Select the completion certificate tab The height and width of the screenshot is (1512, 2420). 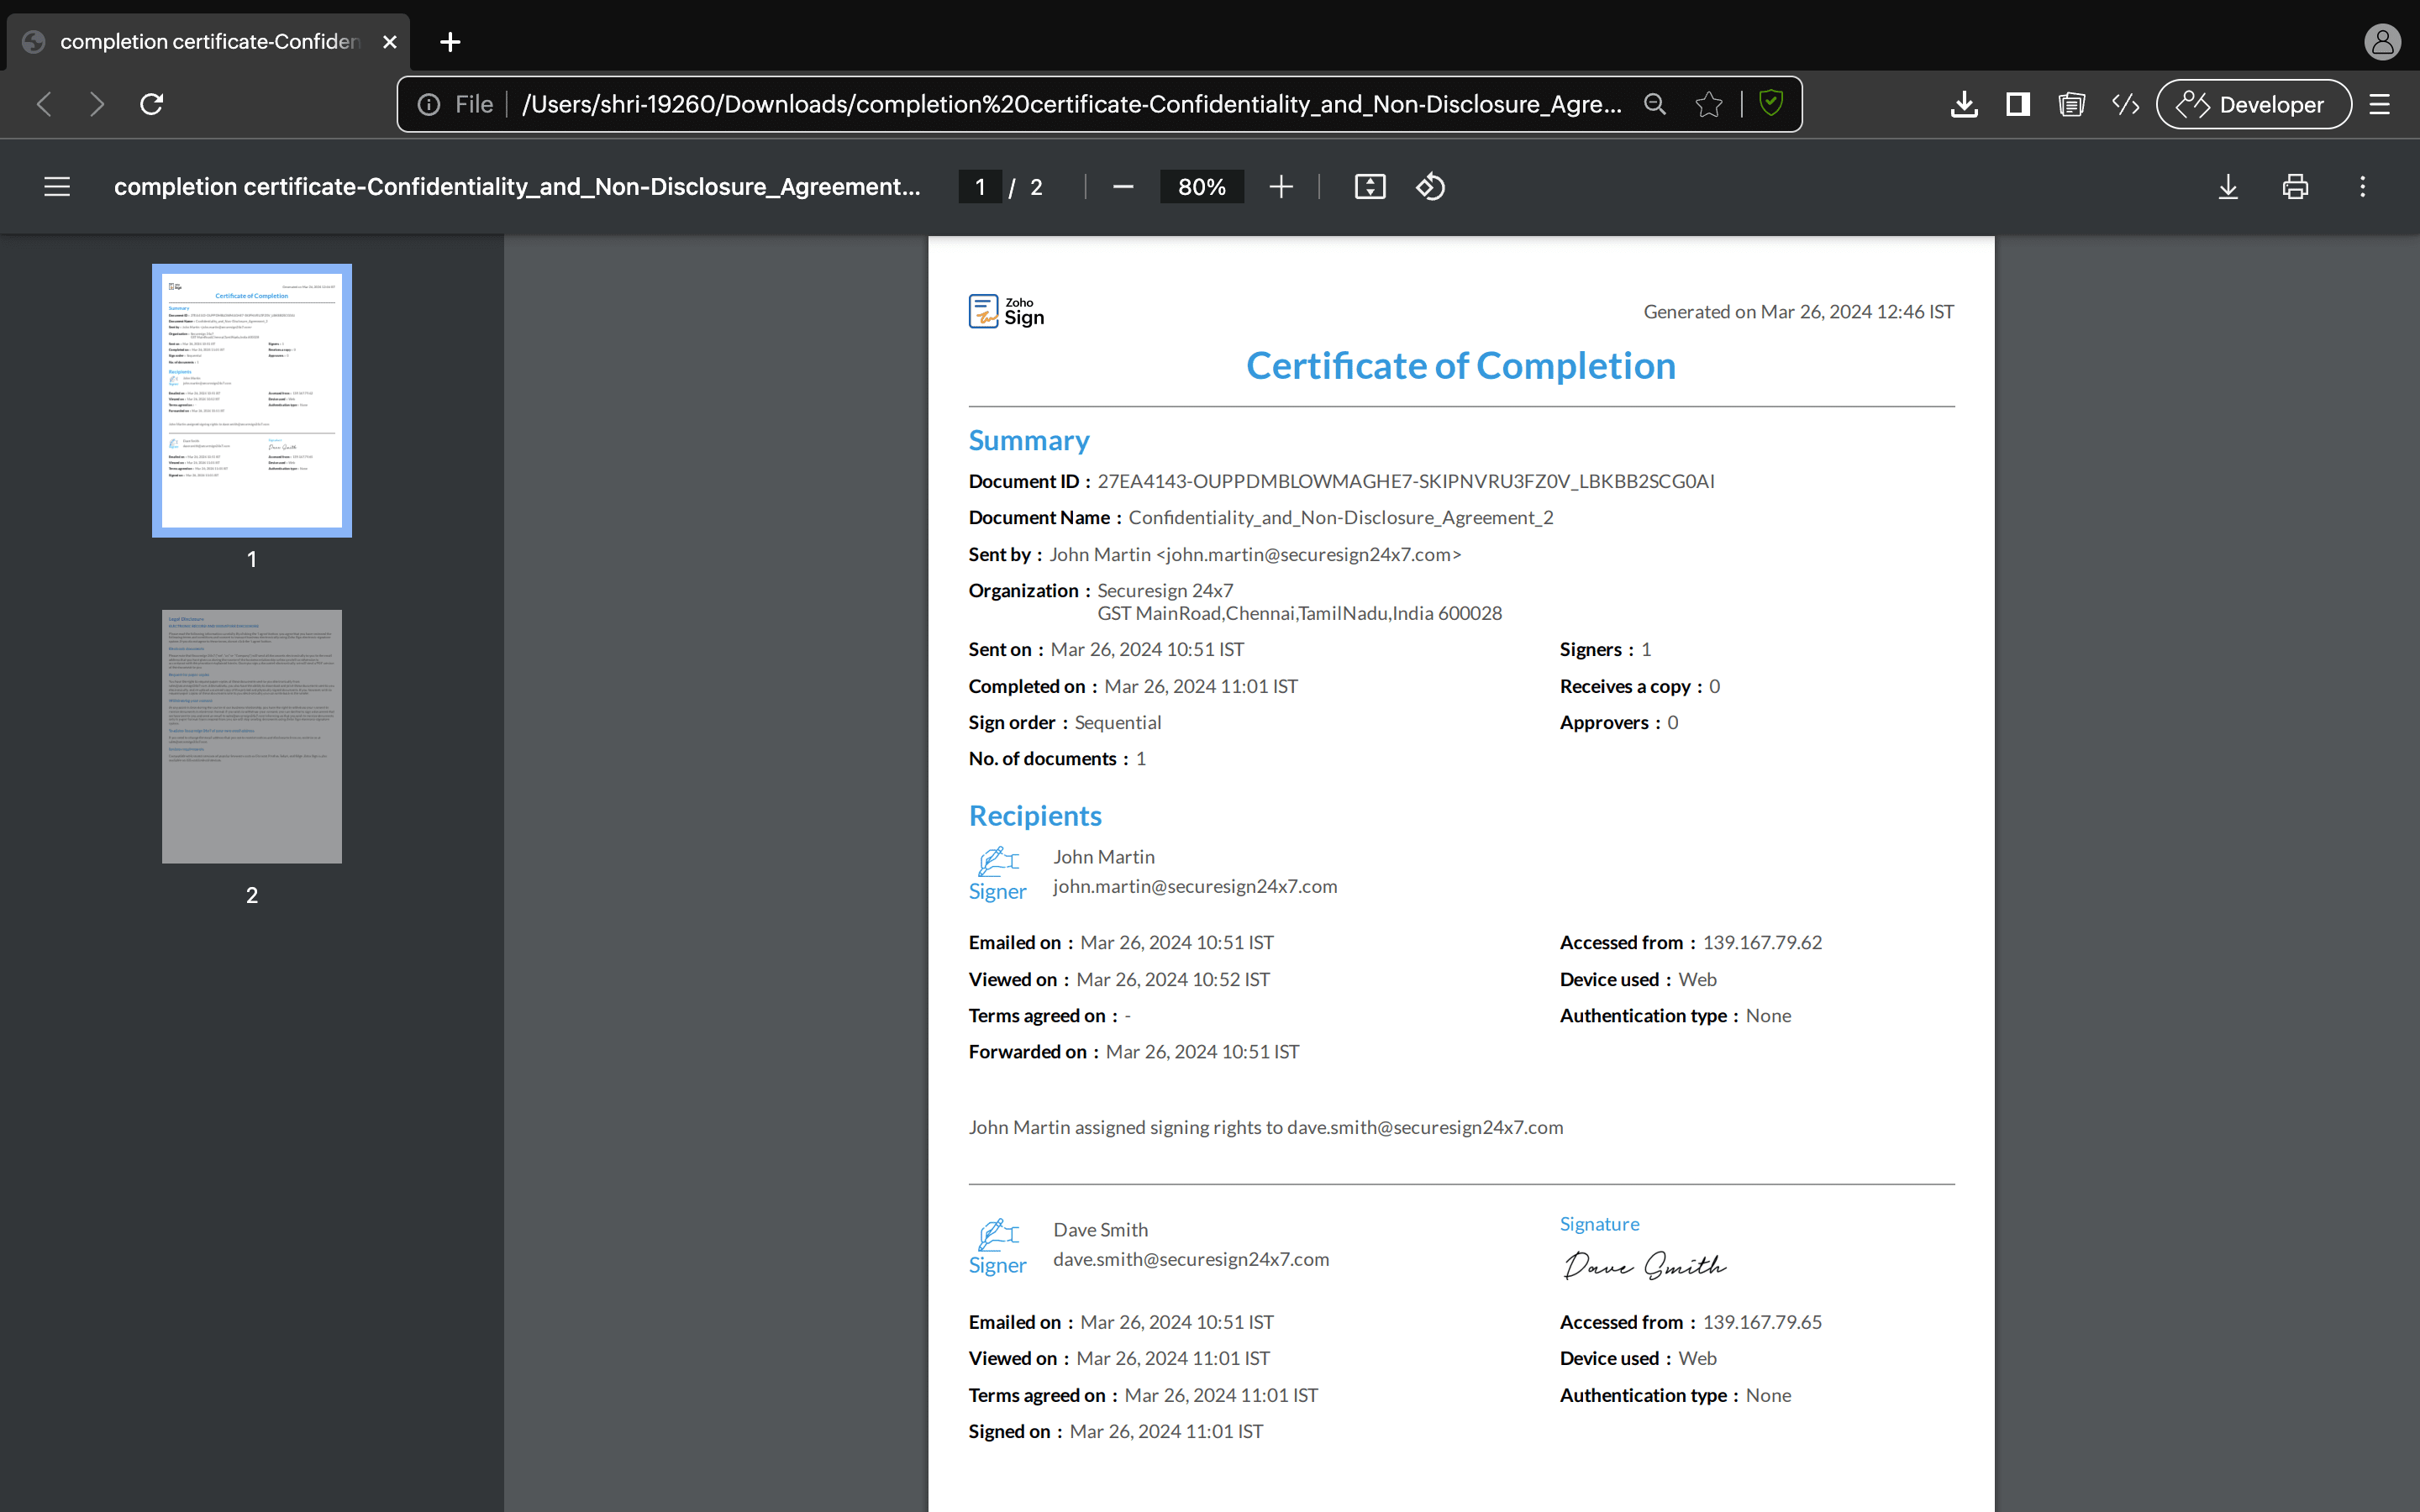pyautogui.click(x=208, y=42)
